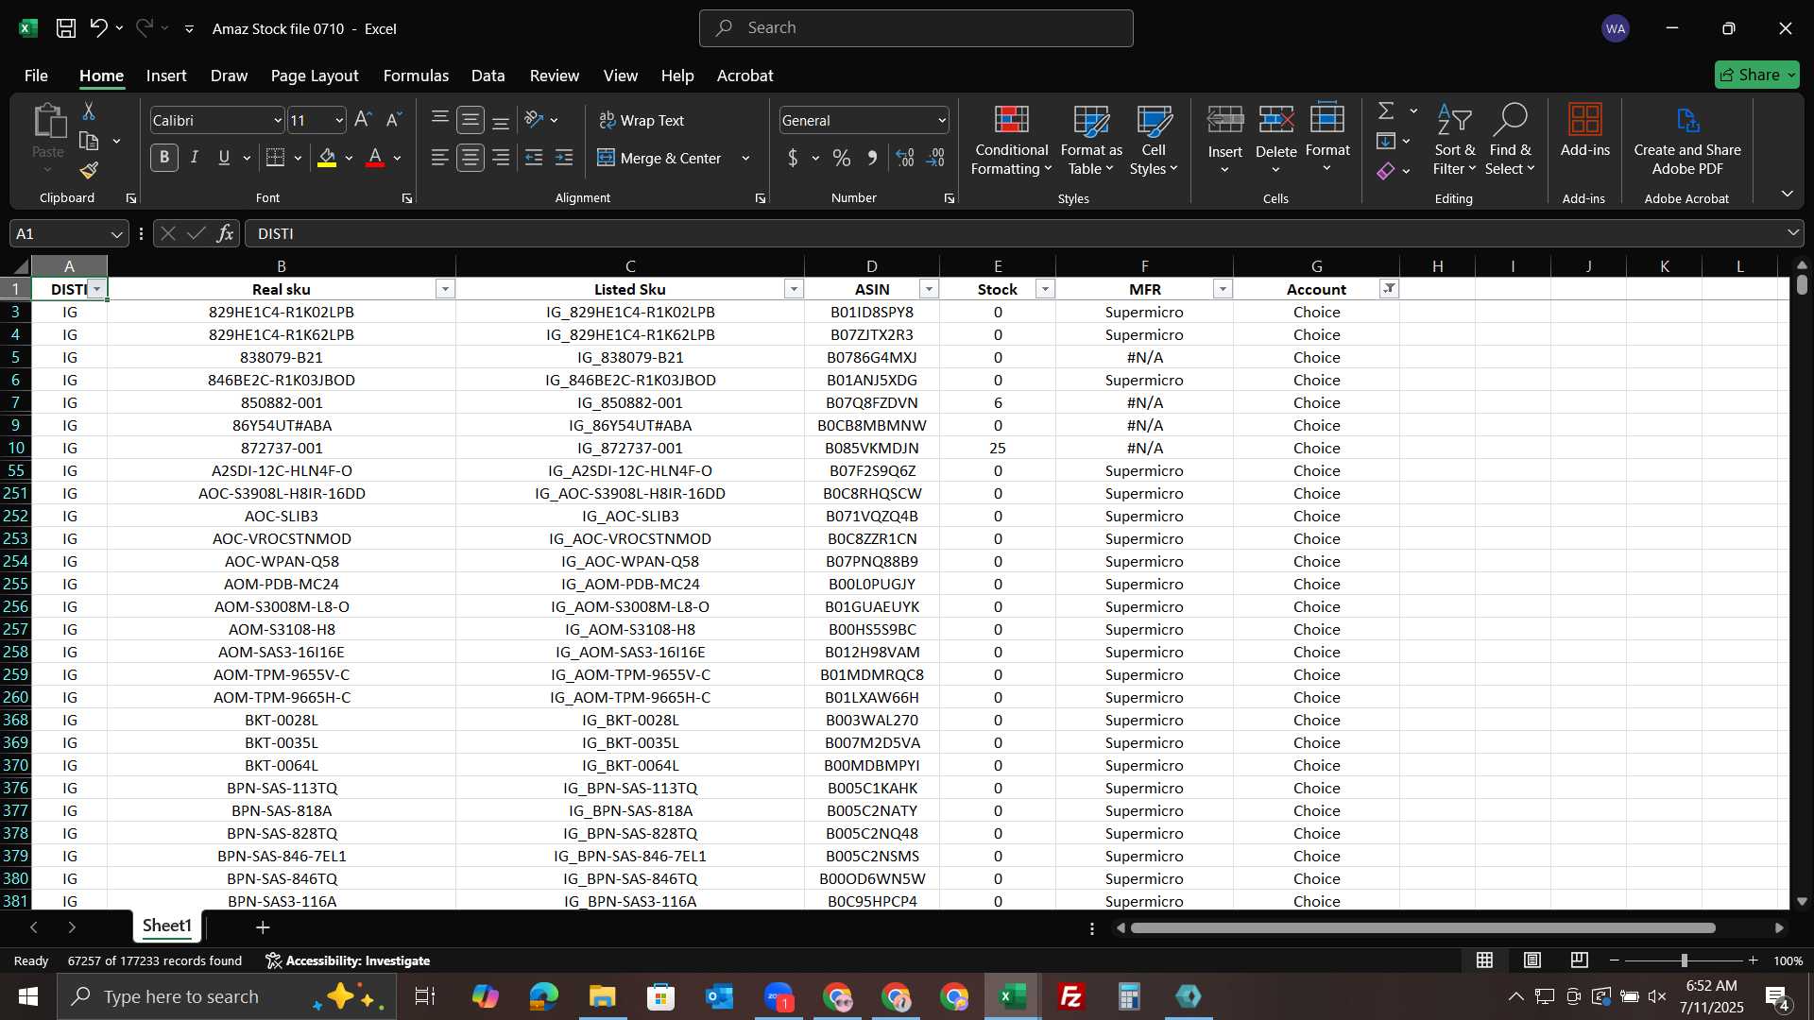Apply Comma Style icon
This screenshot has width=1814, height=1020.
pos(873,158)
